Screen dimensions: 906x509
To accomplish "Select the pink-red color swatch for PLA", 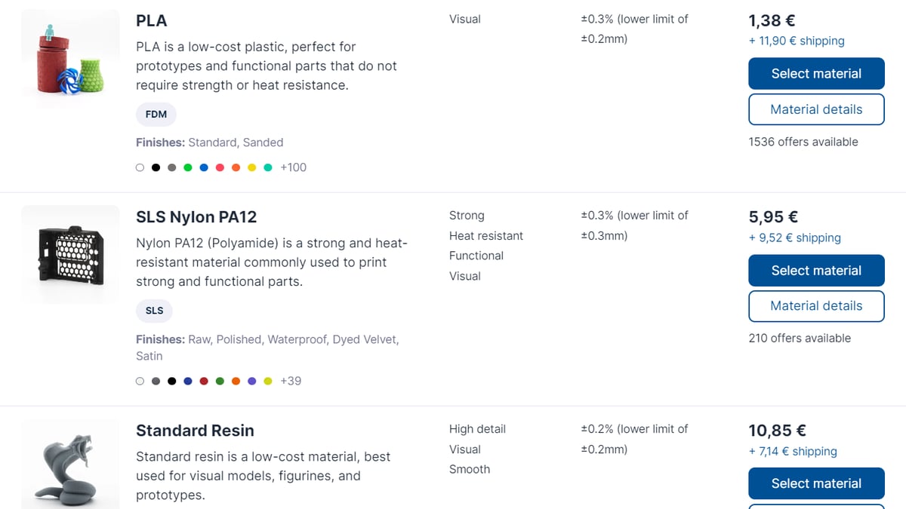I will (220, 167).
